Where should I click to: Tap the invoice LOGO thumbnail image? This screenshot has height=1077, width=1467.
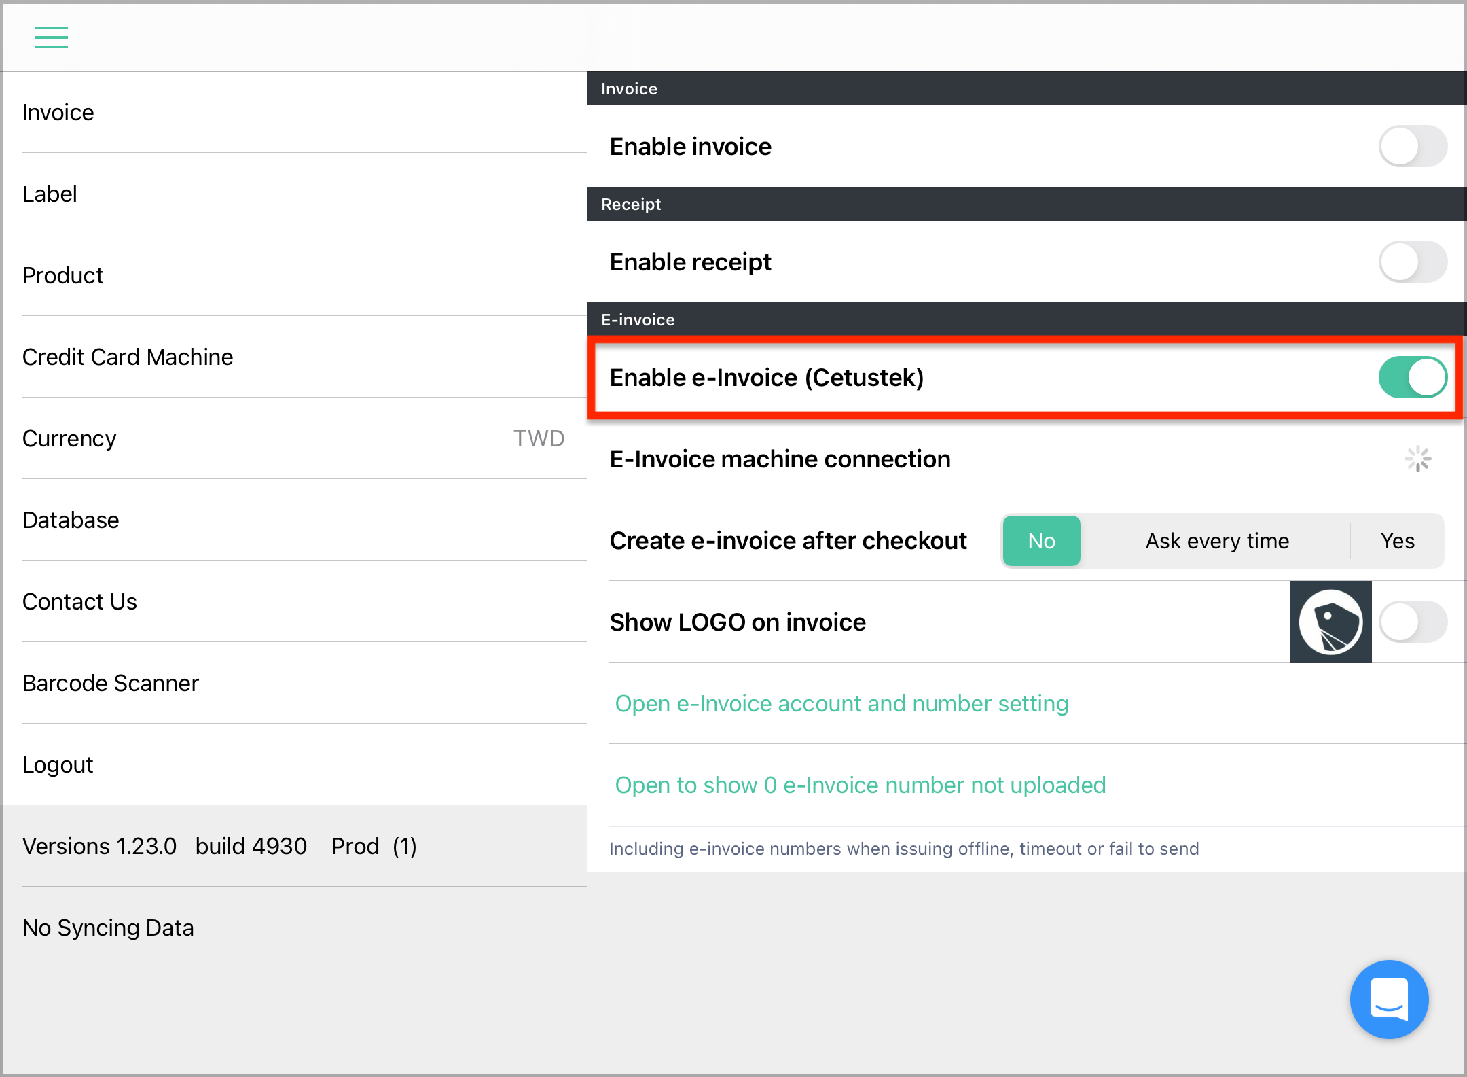[x=1330, y=621]
